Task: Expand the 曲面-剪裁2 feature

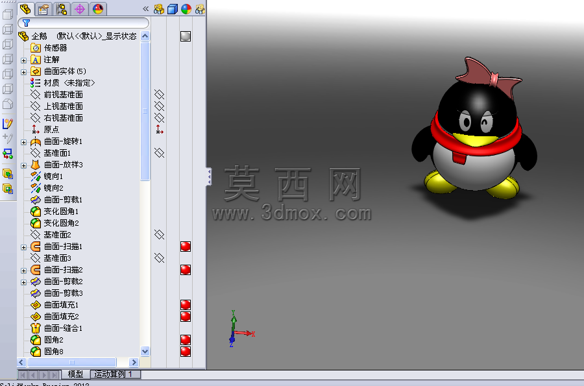Action: click(24, 282)
